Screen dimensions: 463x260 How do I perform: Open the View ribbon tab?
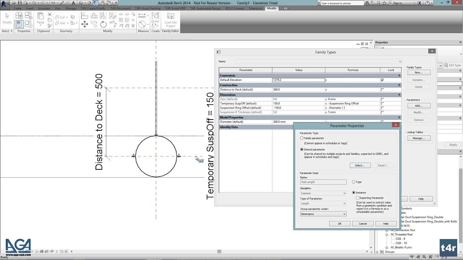tap(58, 8)
